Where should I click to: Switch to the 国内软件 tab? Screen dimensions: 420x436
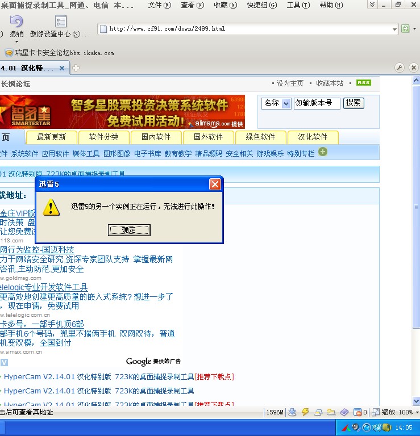point(156,137)
